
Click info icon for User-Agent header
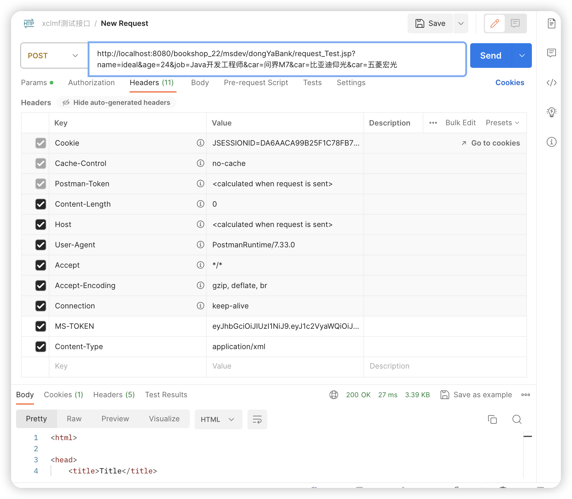point(201,245)
